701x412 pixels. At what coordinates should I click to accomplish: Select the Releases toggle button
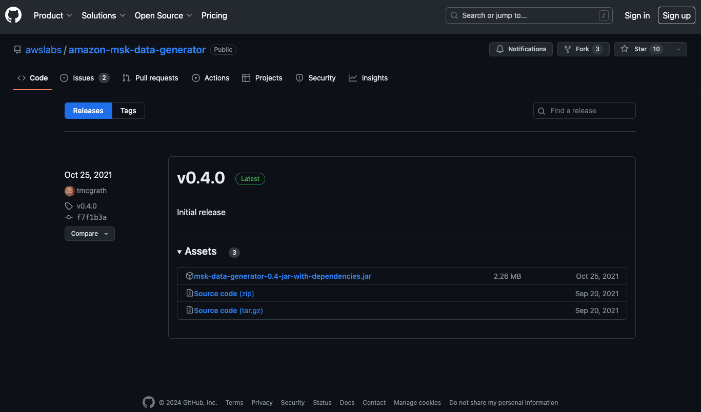[88, 110]
